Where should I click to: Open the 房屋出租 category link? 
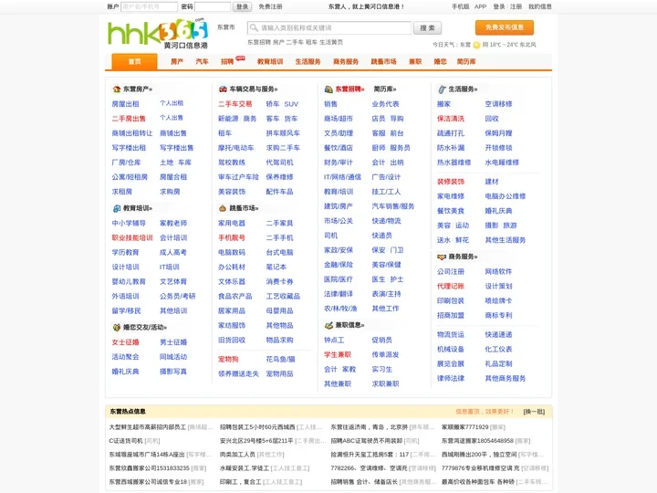click(125, 104)
